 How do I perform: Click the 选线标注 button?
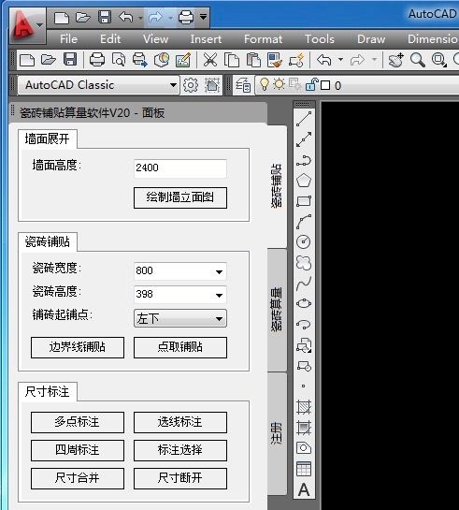180,422
